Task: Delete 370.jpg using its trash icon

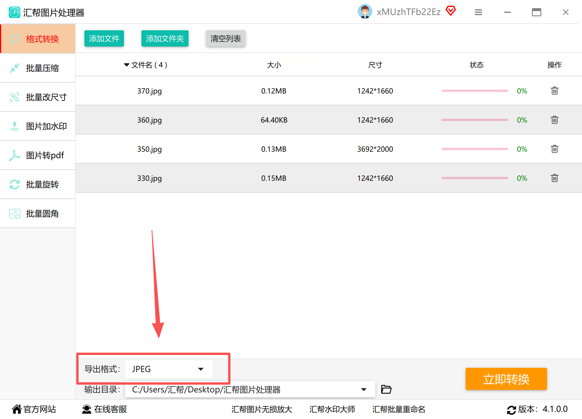Action: 554,91
